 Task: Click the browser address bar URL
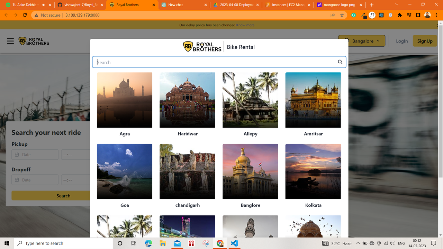pyautogui.click(x=82, y=15)
